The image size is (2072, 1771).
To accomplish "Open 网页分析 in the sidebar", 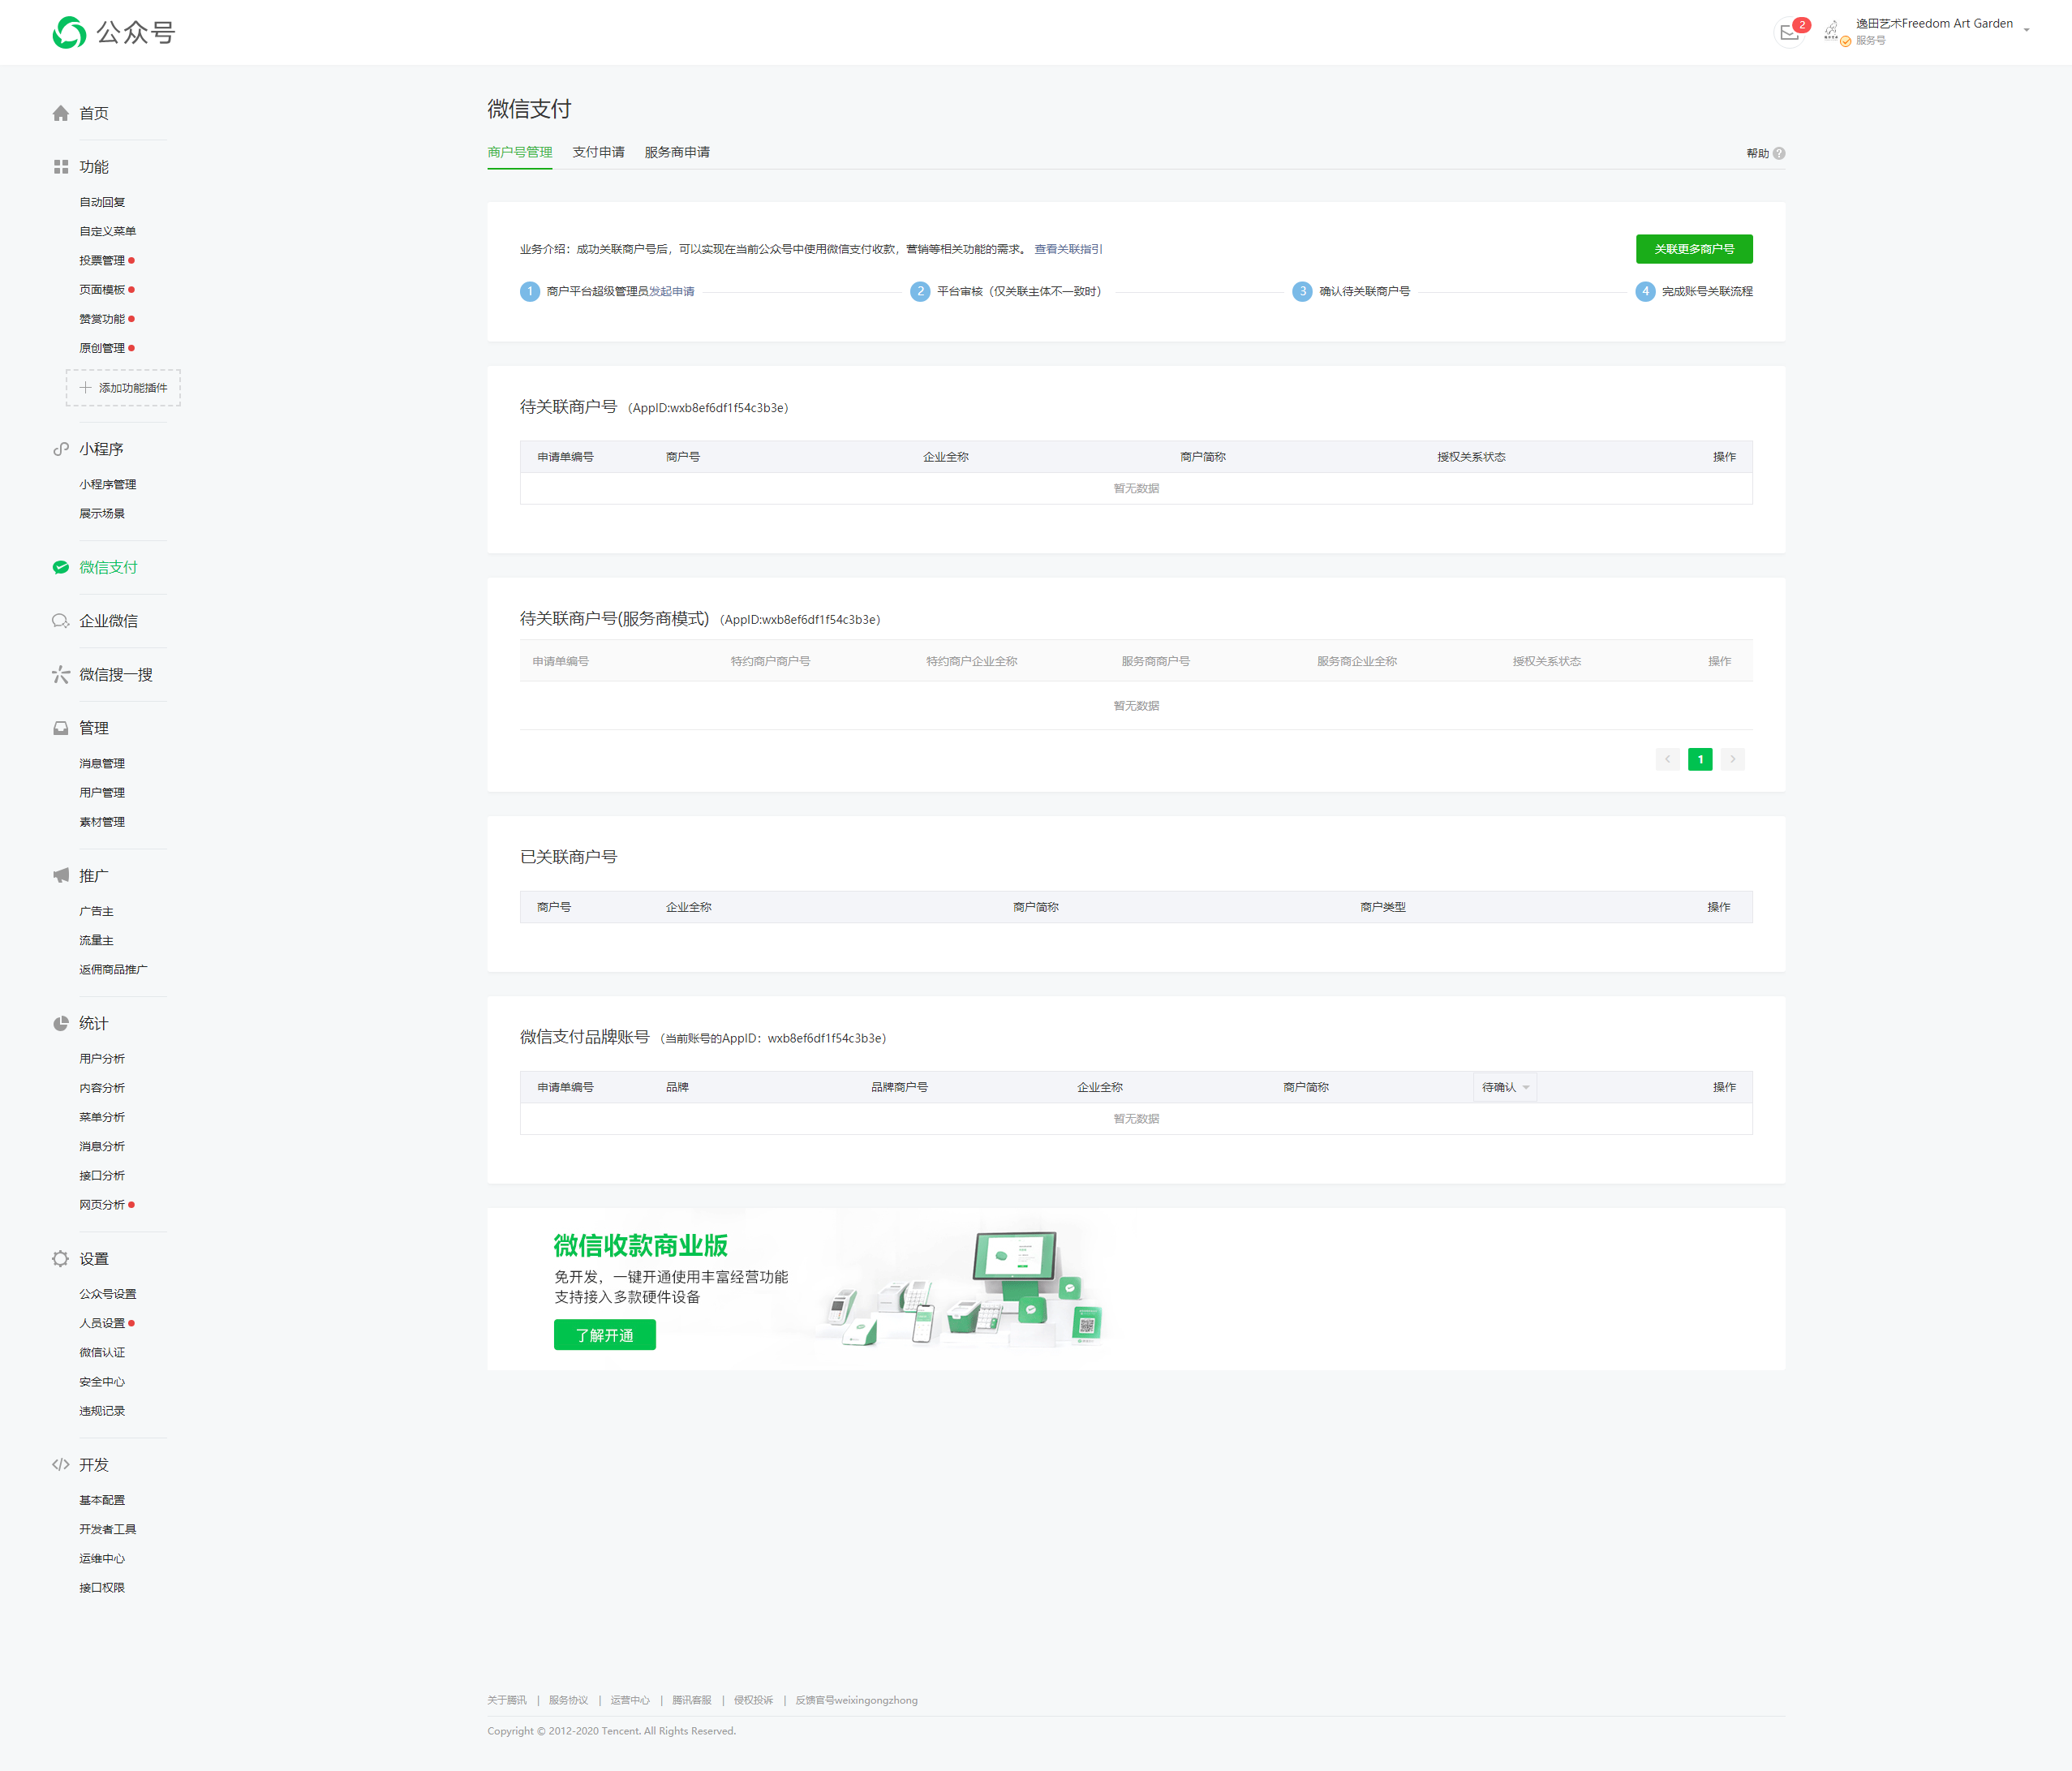I will point(102,1205).
